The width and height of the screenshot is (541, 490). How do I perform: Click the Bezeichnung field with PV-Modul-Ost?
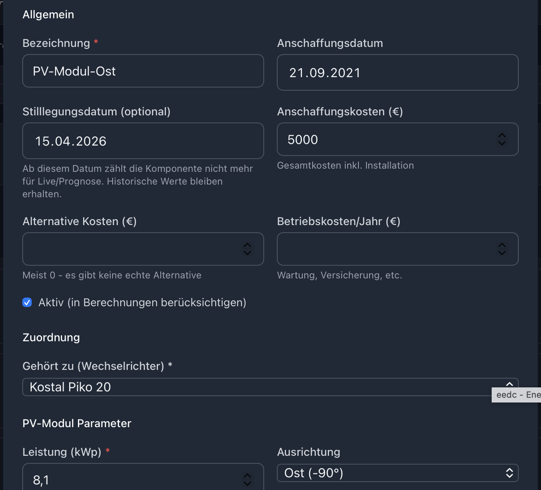(143, 71)
